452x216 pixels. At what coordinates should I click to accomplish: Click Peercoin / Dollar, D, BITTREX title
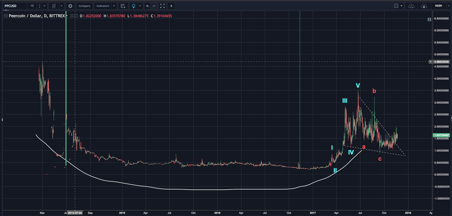36,16
